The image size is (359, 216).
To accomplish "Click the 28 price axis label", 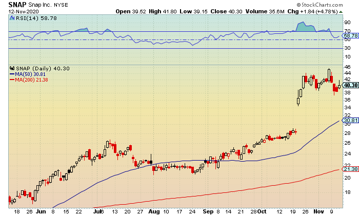I will click(347, 133).
